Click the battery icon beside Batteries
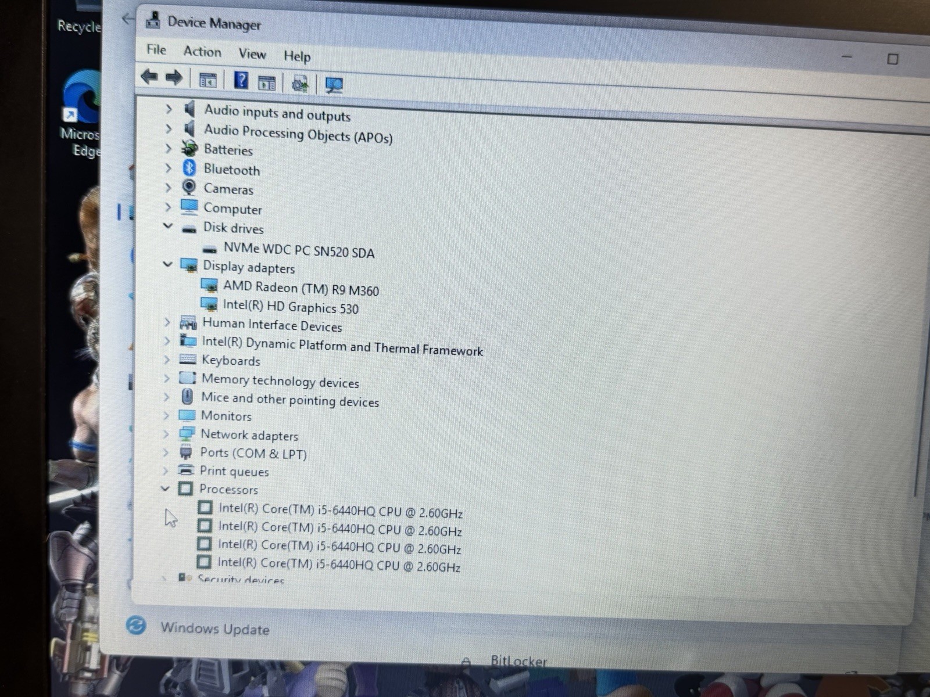The width and height of the screenshot is (930, 697). click(189, 148)
